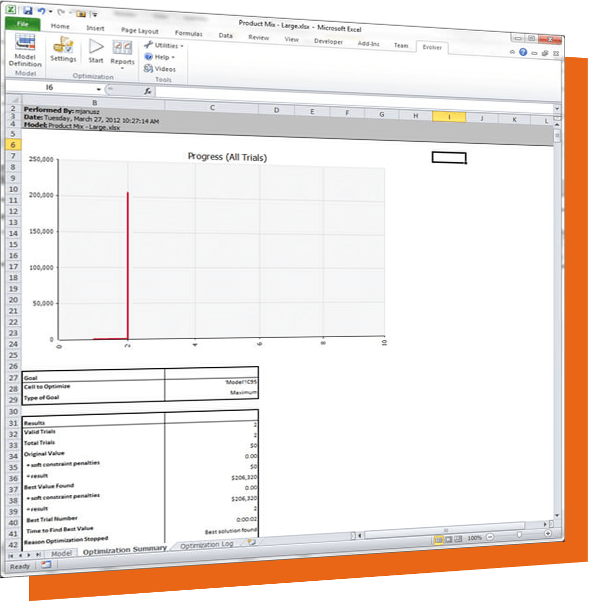Switch to the Home ribbon tab
This screenshot has height=609, width=600.
60,26
